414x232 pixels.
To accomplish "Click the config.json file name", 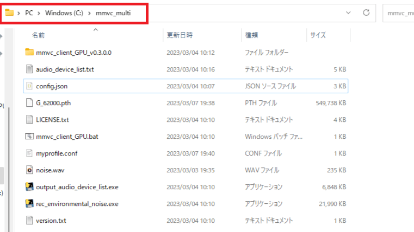I will coord(52,86).
